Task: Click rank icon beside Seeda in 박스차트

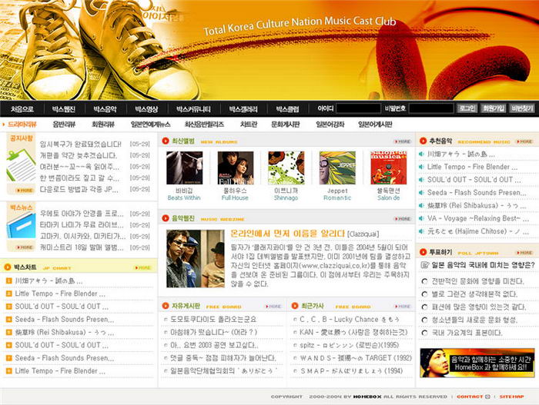Action: pos(9,320)
